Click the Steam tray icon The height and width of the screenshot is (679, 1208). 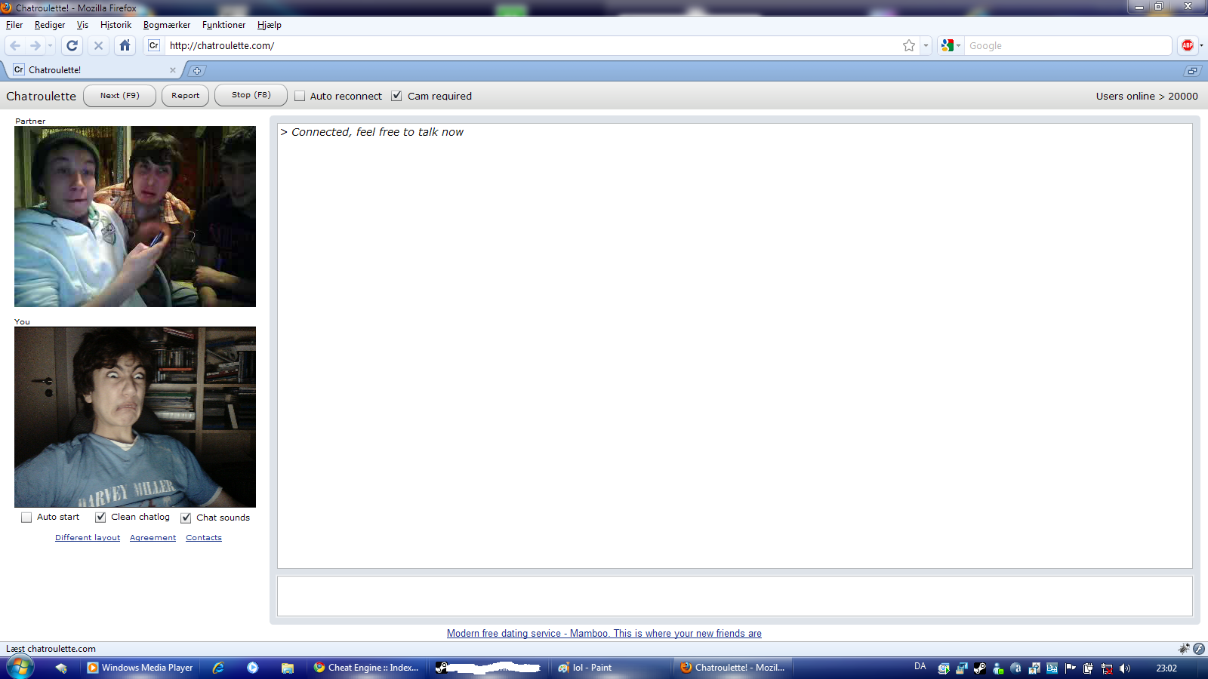click(979, 668)
